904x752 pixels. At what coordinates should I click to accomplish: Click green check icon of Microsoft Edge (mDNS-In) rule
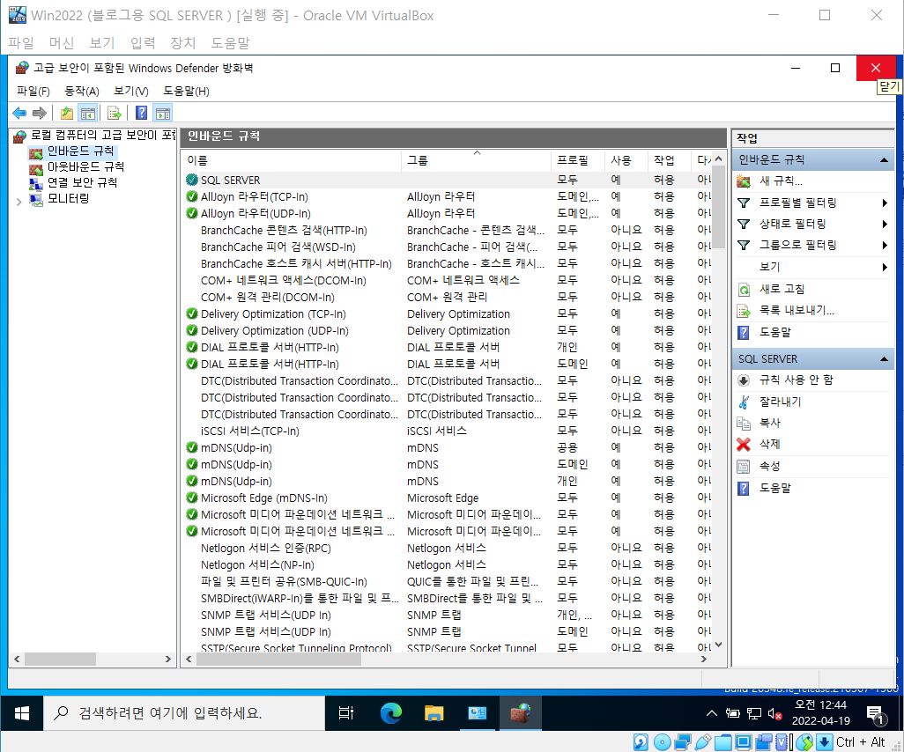point(192,498)
